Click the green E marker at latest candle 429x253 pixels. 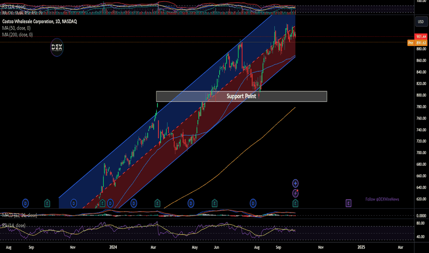[x=295, y=203]
